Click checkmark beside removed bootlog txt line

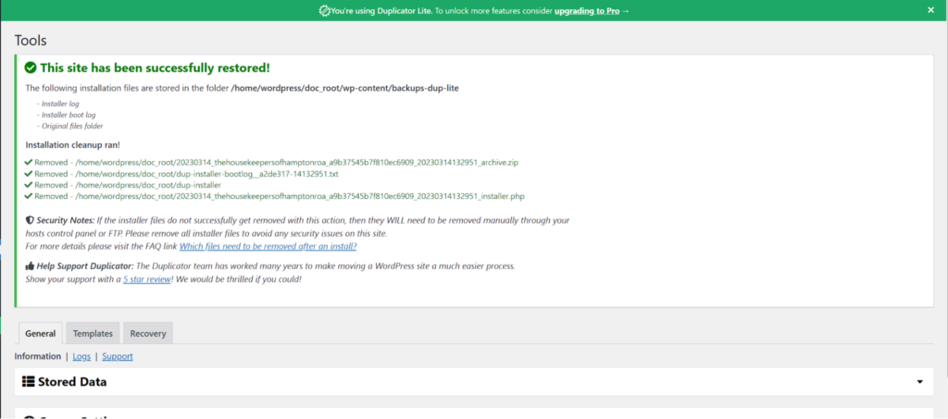click(x=29, y=174)
